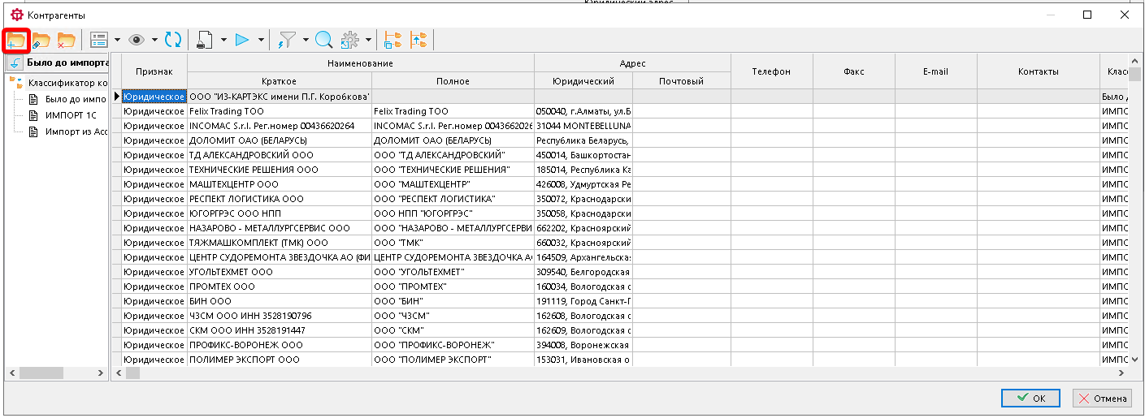Click the Телефон column header
Screen dimensions: 1145x418
point(771,71)
